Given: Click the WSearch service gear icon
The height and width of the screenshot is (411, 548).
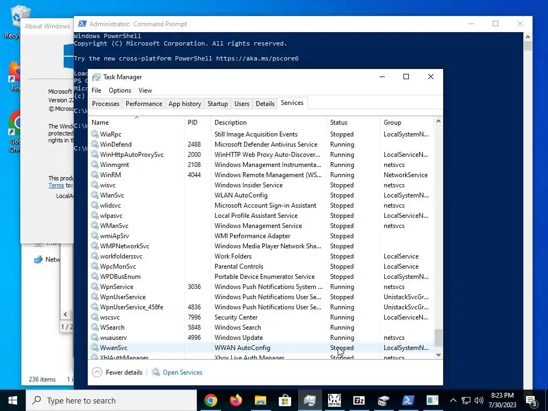Looking at the screenshot, I should [x=94, y=327].
